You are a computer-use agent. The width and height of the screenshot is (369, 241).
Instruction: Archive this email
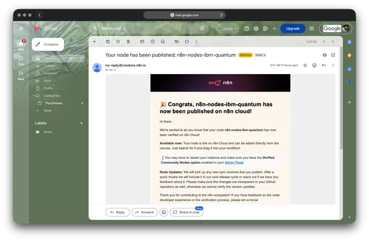pyautogui.click(x=108, y=42)
